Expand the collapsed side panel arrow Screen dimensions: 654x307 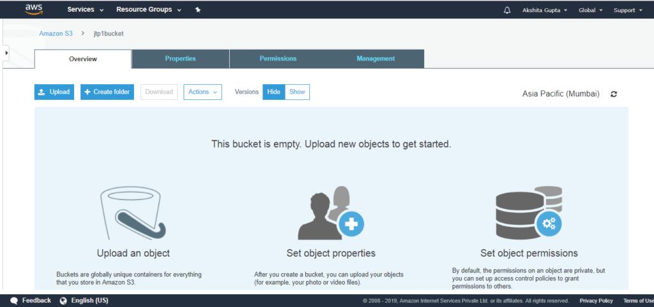(6, 53)
